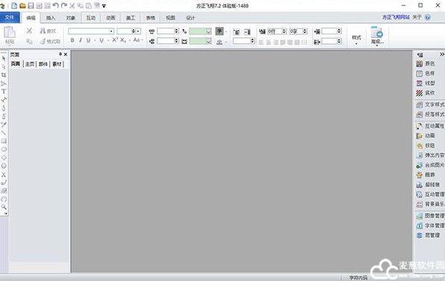Viewport: 445px width, 281px height.
Task: Click the 0行 line spacing stepper
Action: (x=277, y=31)
